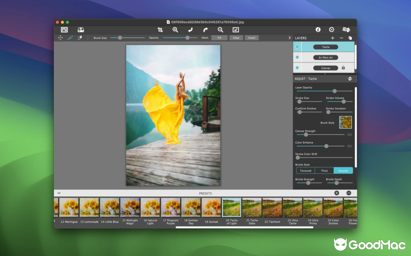Click the Zoom In magnifier icon
The height and width of the screenshot is (256, 411).
coord(175,29)
